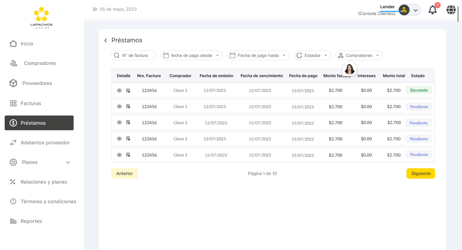This screenshot has height=250, width=462.
Task: Click the Anterior page button
Action: [124, 174]
